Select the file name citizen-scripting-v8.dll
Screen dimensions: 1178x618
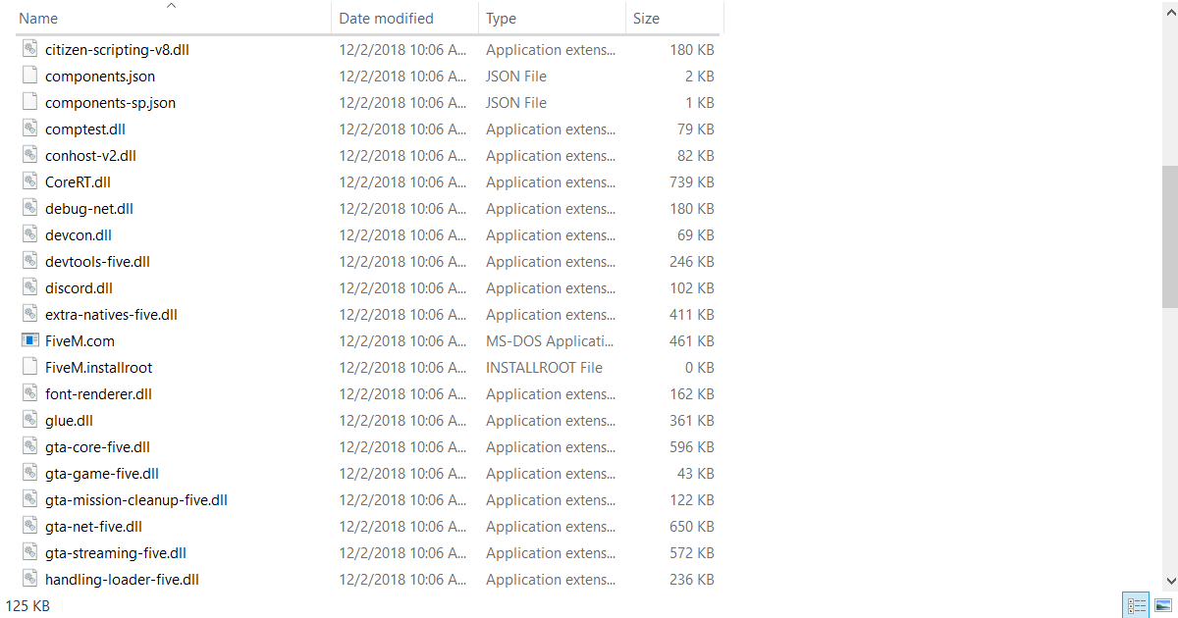tap(117, 50)
